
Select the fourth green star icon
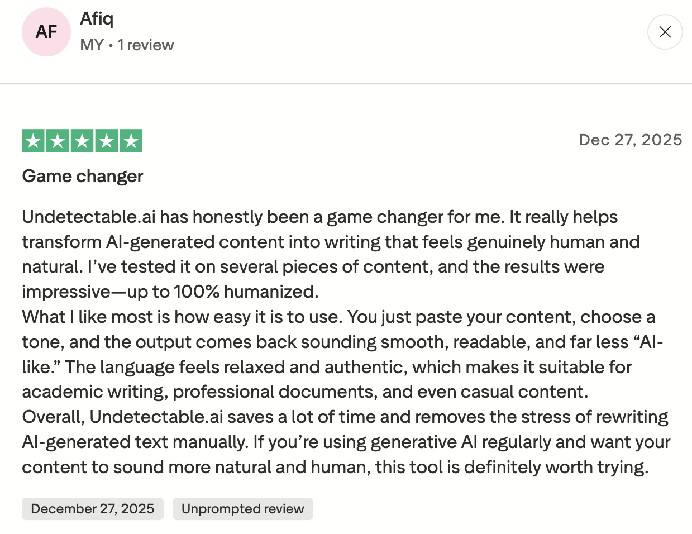(x=106, y=140)
